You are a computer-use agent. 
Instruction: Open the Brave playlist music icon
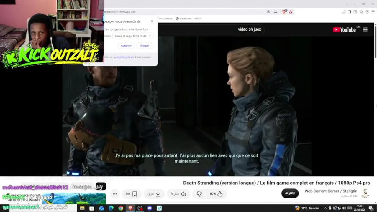click(344, 12)
